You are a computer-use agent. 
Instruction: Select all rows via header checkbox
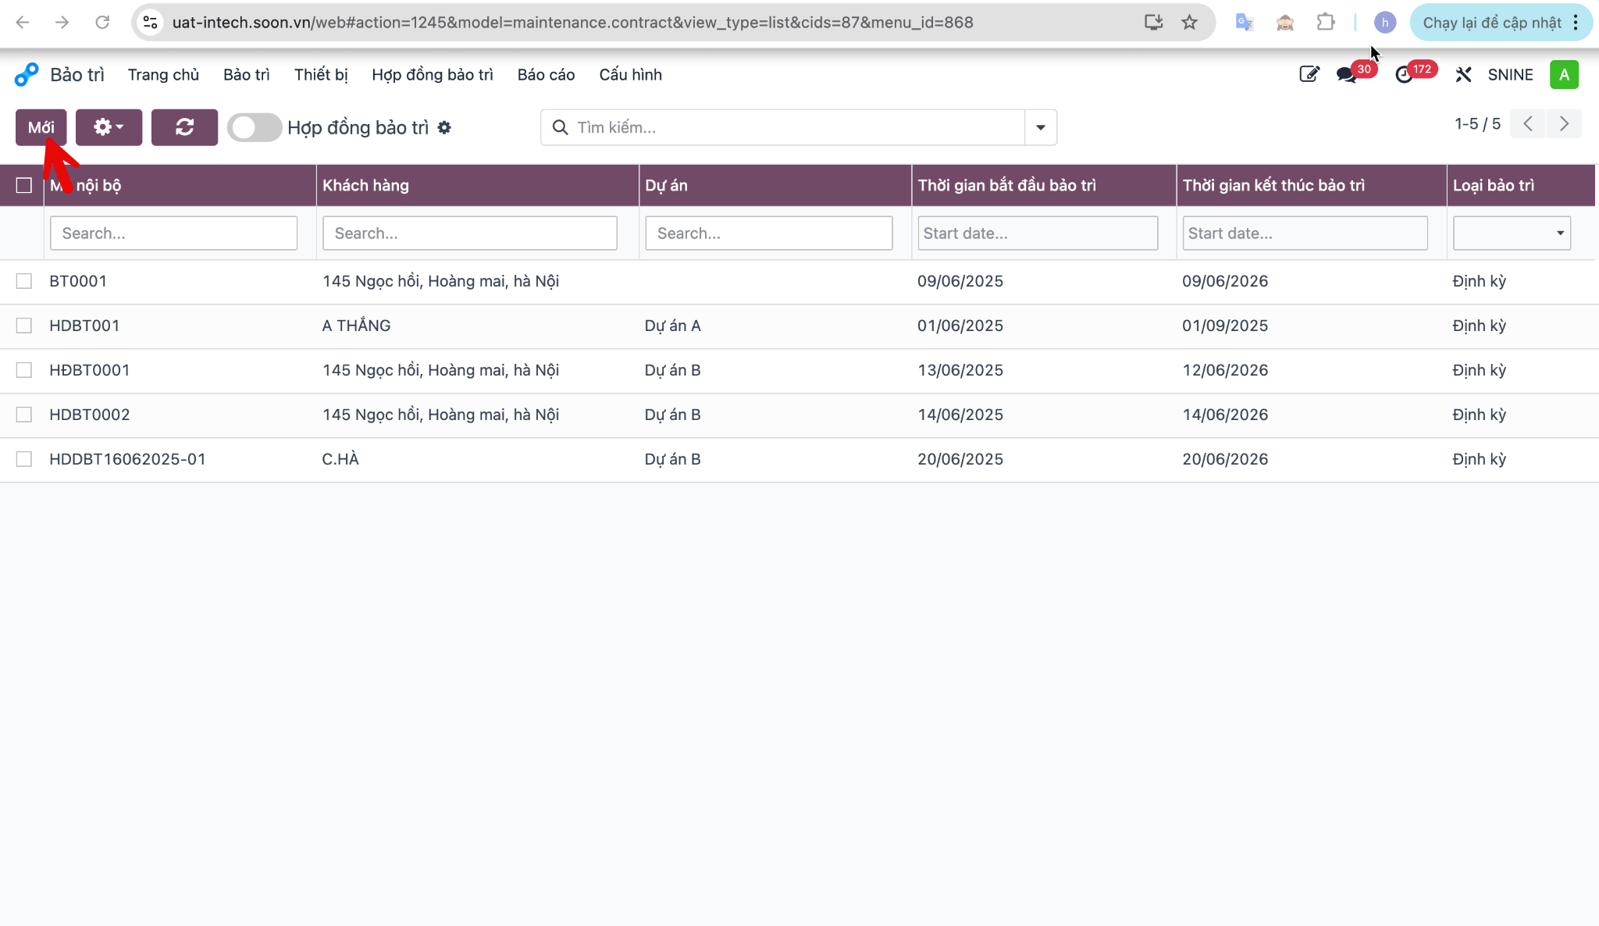pyautogui.click(x=24, y=185)
